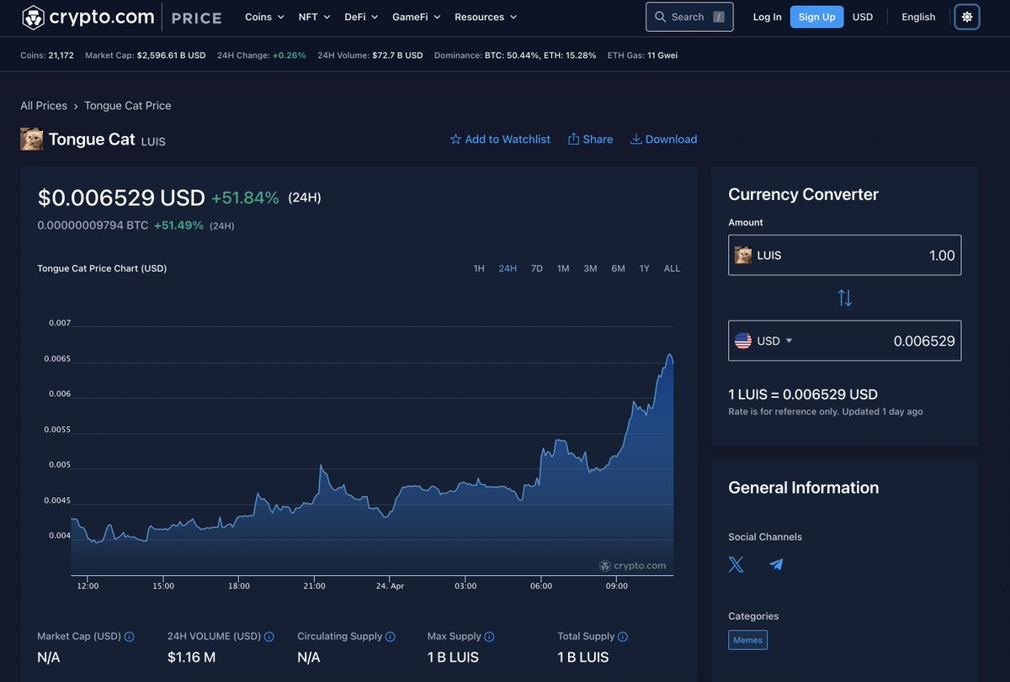
Task: Click the LUIS icon in converter
Action: [743, 255]
